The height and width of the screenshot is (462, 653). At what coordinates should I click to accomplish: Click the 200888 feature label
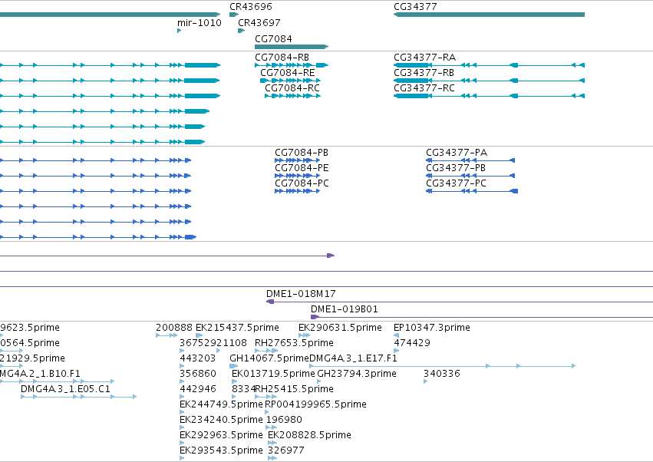[x=174, y=328]
